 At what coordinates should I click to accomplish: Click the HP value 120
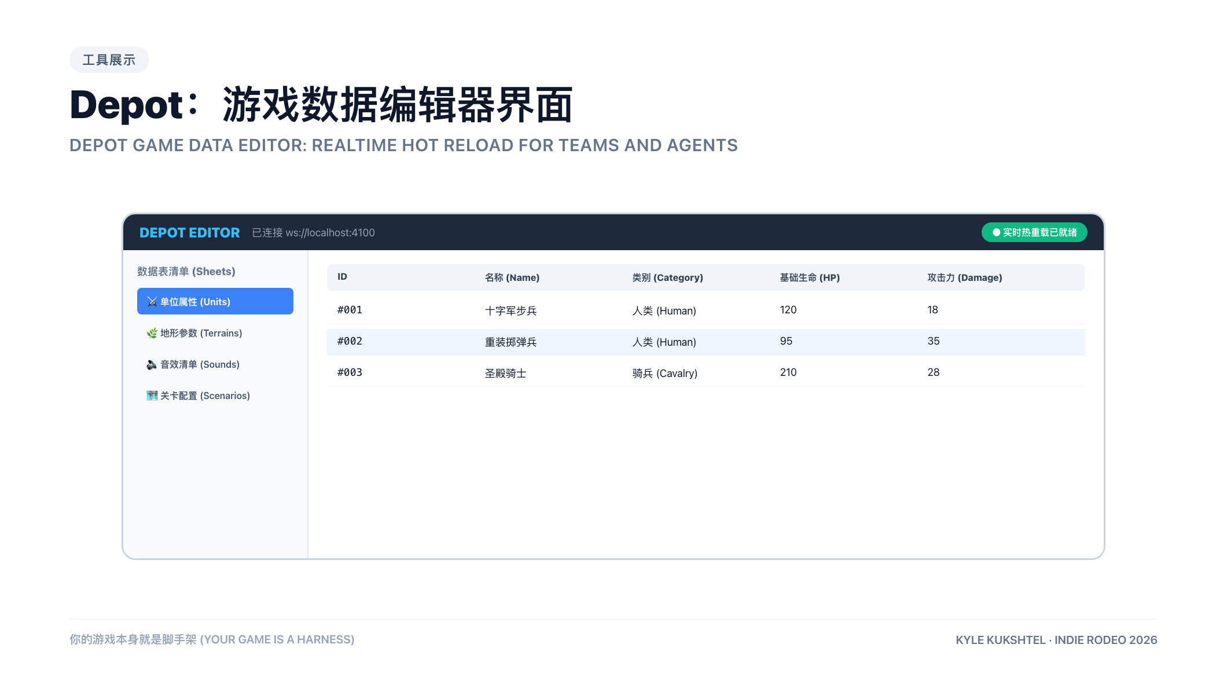788,310
